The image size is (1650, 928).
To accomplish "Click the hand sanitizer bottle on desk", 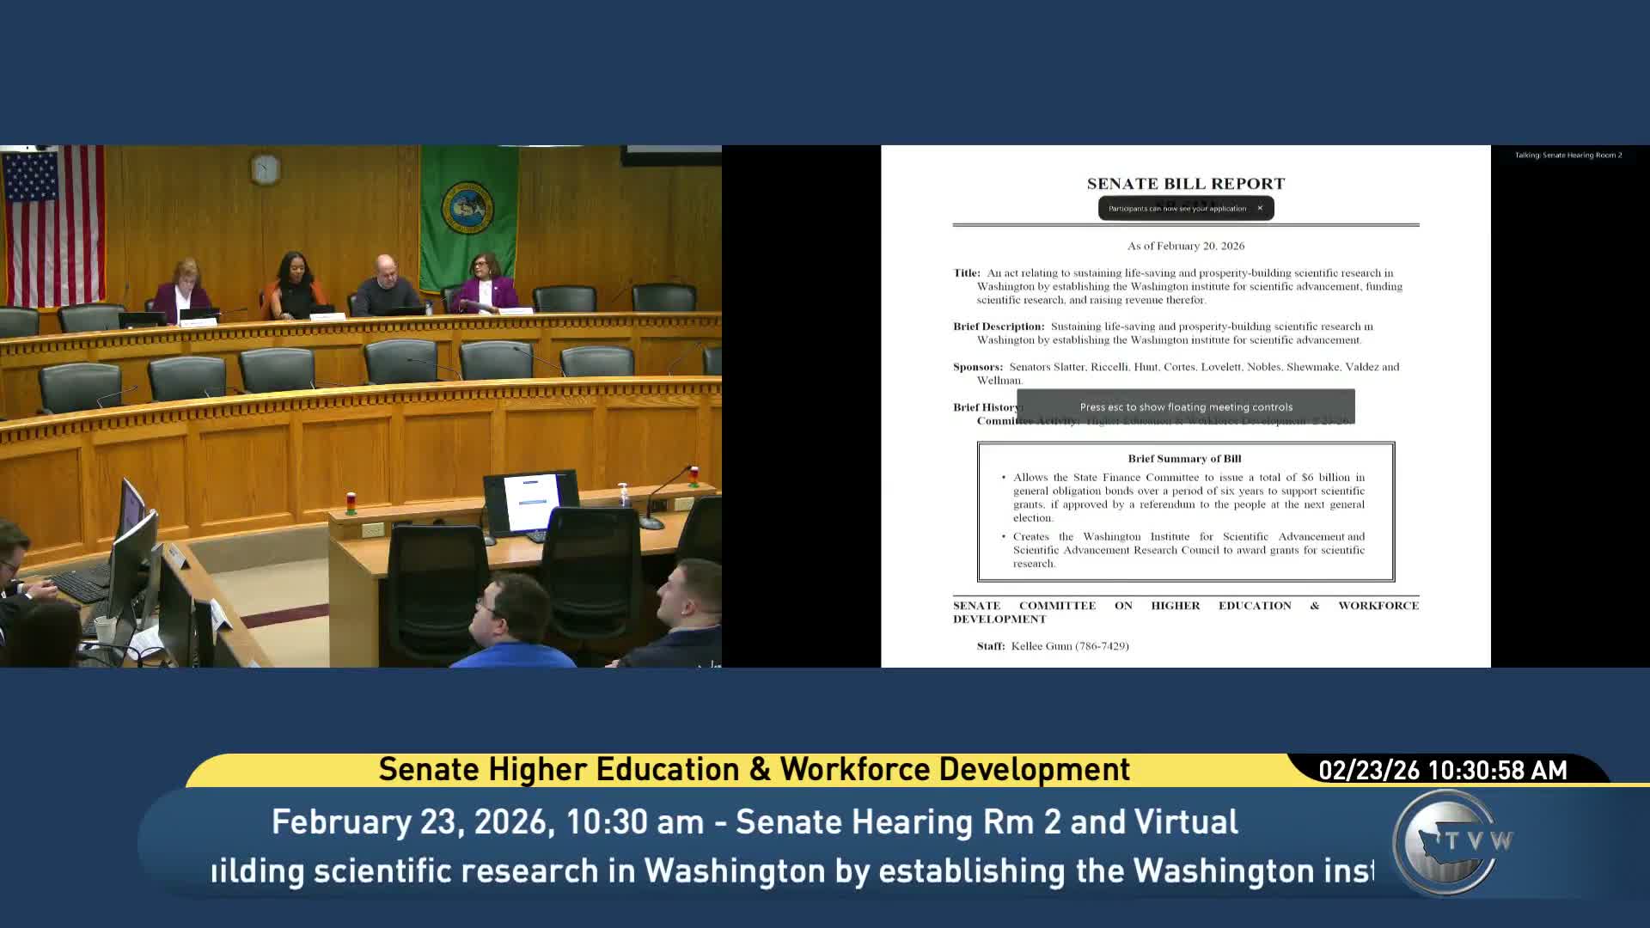I will coord(624,495).
